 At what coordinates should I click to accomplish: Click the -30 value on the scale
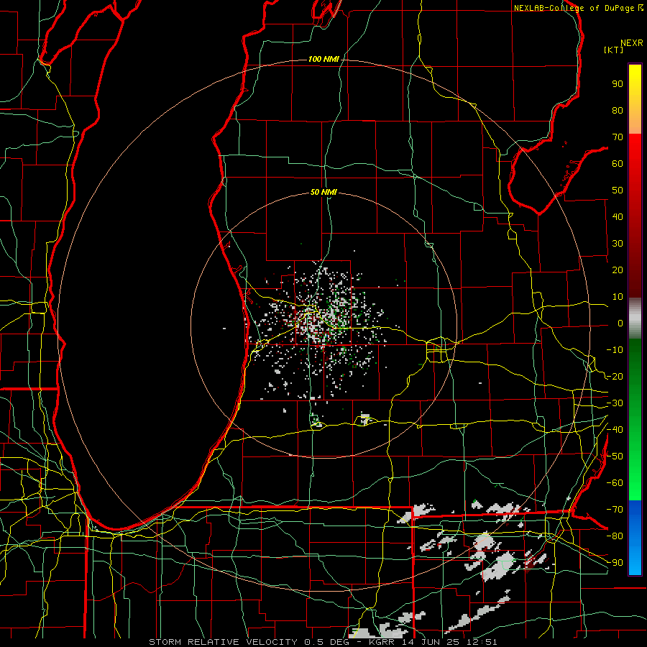615,403
